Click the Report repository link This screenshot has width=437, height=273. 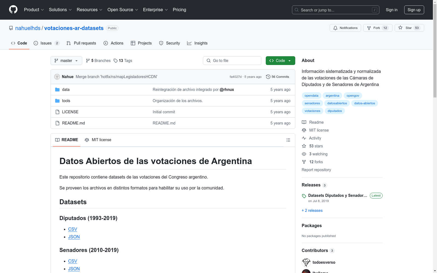coord(316,170)
